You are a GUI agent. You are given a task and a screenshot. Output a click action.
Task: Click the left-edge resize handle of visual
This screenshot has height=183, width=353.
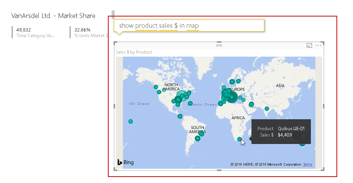pyautogui.click(x=115, y=106)
